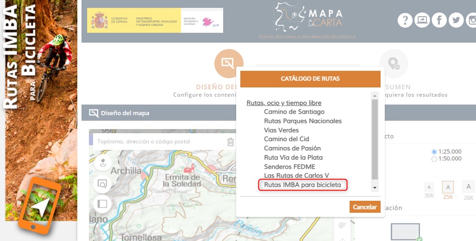
Task: Choose Camino de Santiago route
Action: (294, 111)
